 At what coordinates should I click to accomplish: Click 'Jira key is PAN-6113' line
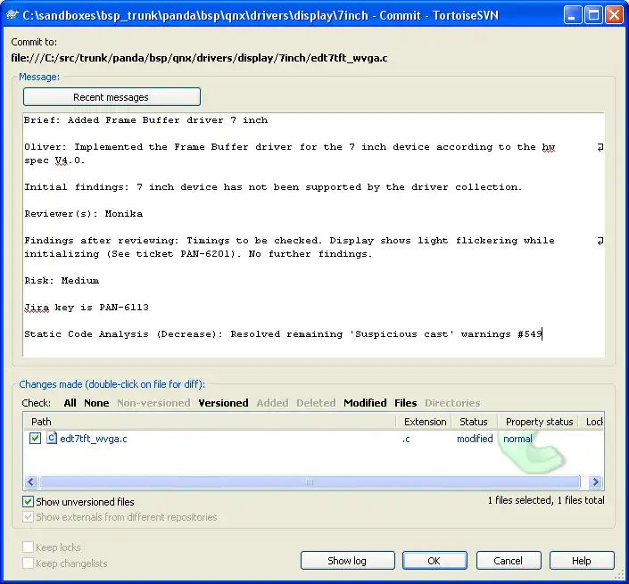(87, 308)
